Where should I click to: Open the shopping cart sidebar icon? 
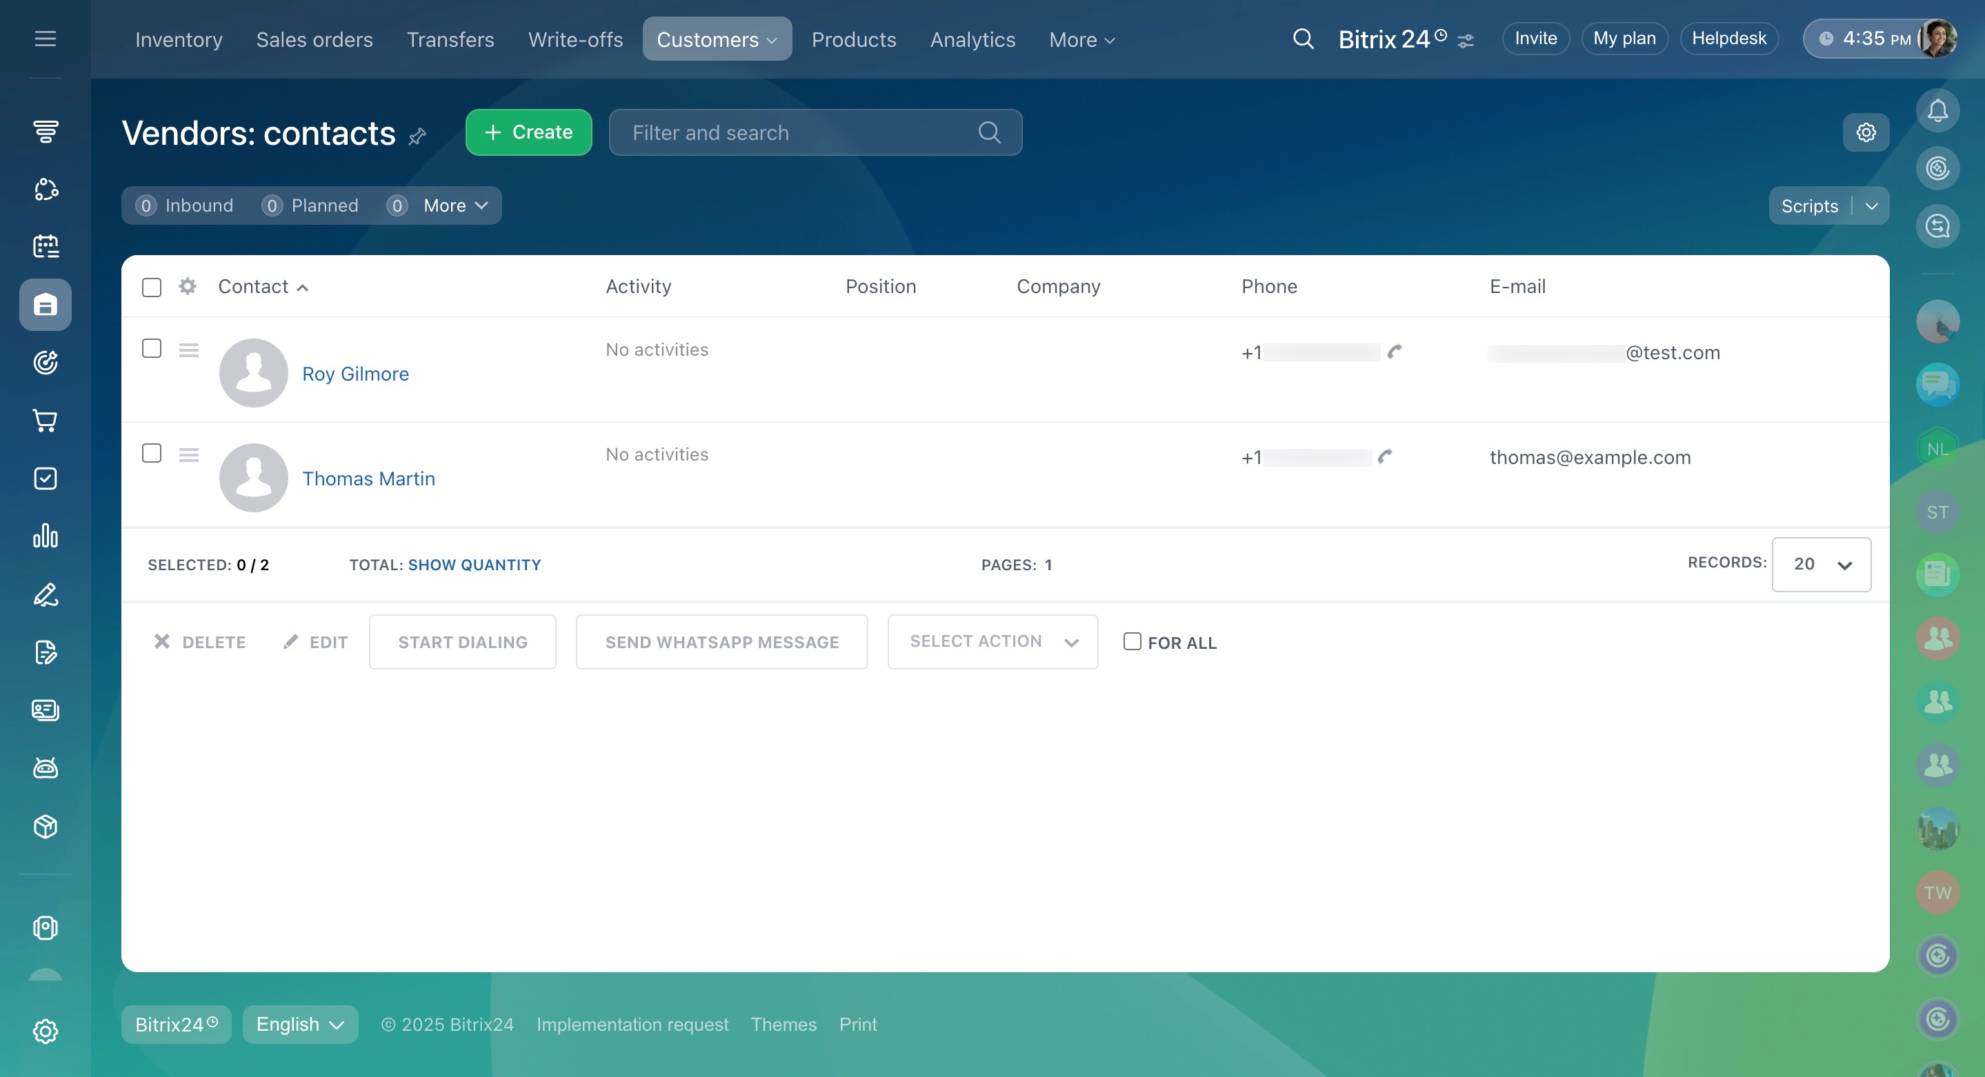tap(46, 421)
